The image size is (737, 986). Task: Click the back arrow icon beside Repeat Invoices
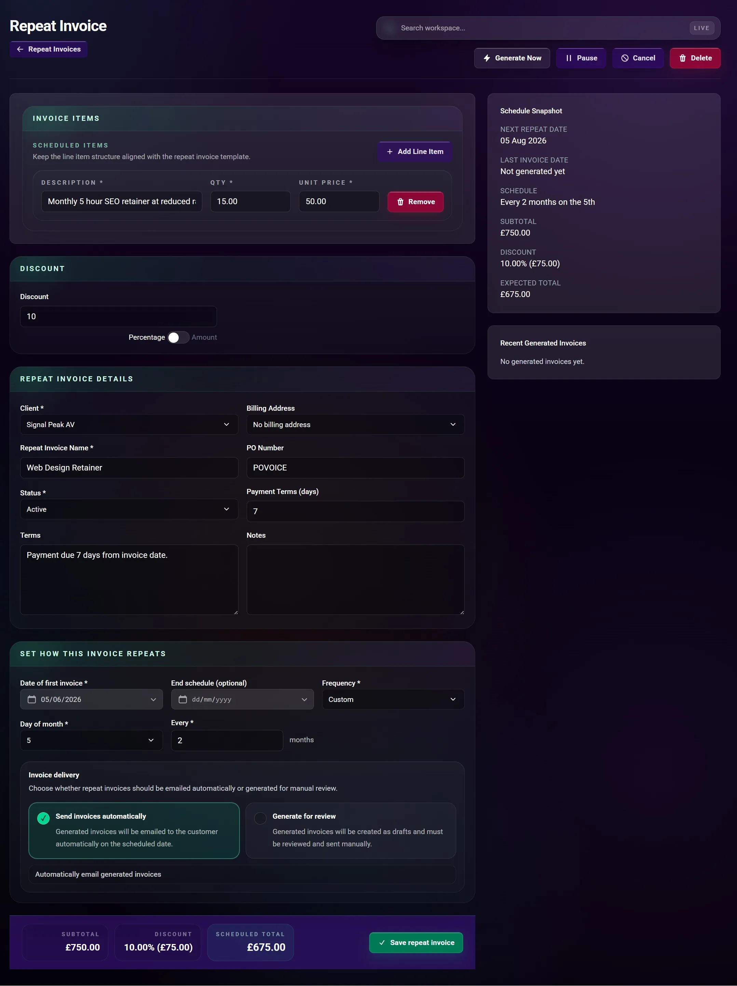[20, 49]
